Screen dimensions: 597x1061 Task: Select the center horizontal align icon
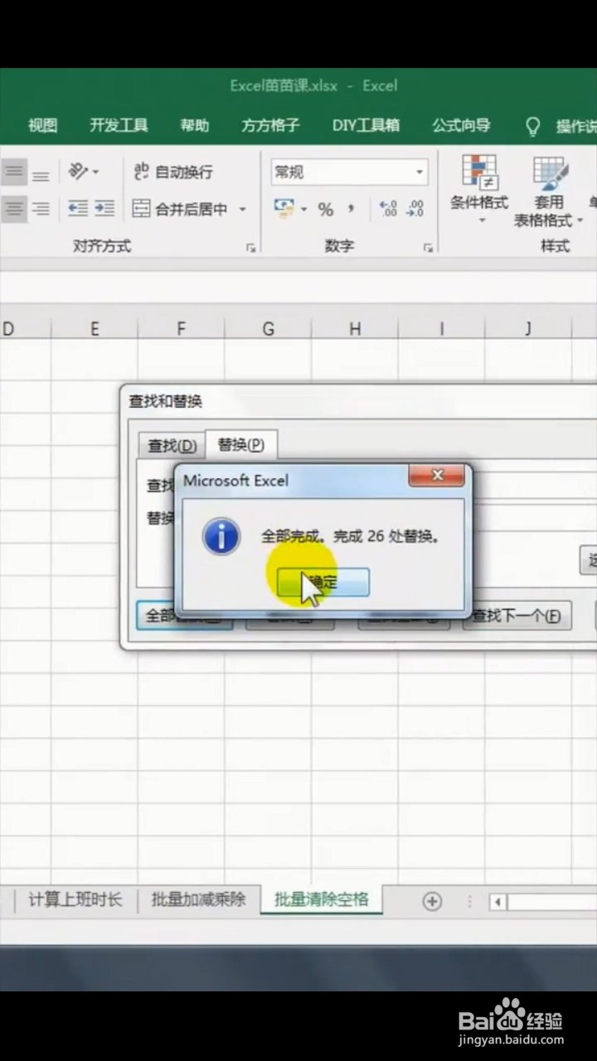(14, 209)
